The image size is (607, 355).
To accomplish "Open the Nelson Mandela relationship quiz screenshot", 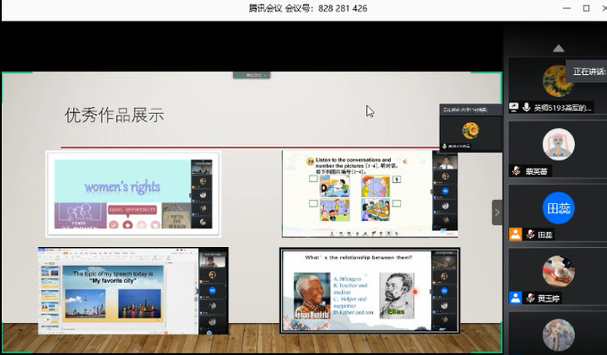I will pyautogui.click(x=370, y=291).
